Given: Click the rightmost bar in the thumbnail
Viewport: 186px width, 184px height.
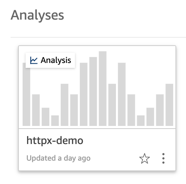Looking at the screenshot, I should (x=169, y=105).
